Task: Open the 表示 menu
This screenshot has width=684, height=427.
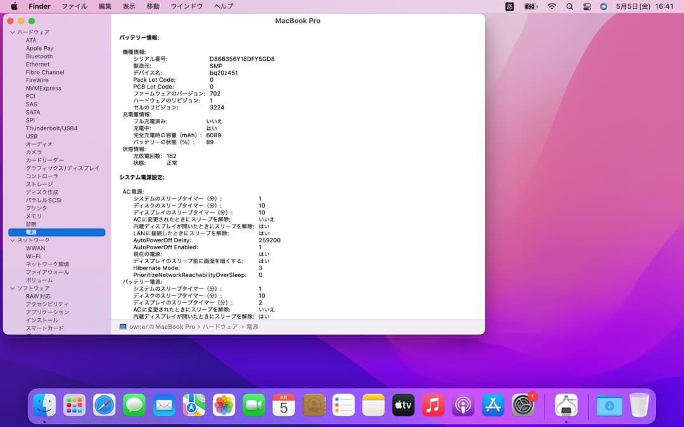Action: pos(129,6)
